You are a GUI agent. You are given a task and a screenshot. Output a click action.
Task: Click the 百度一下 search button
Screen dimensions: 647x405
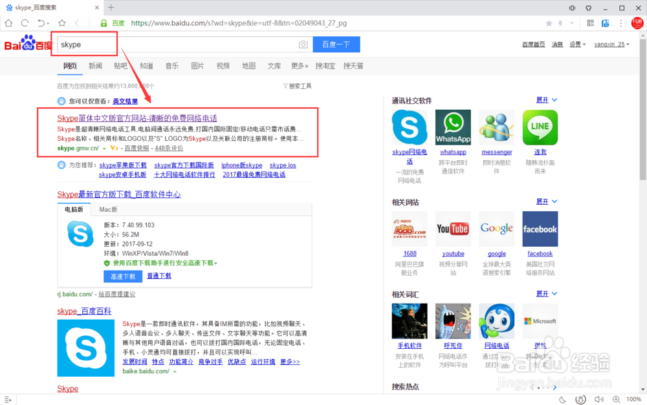click(336, 45)
